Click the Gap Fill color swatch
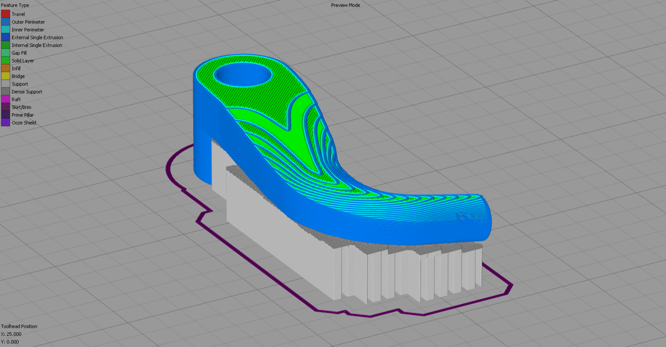The width and height of the screenshot is (666, 347). tap(5, 53)
